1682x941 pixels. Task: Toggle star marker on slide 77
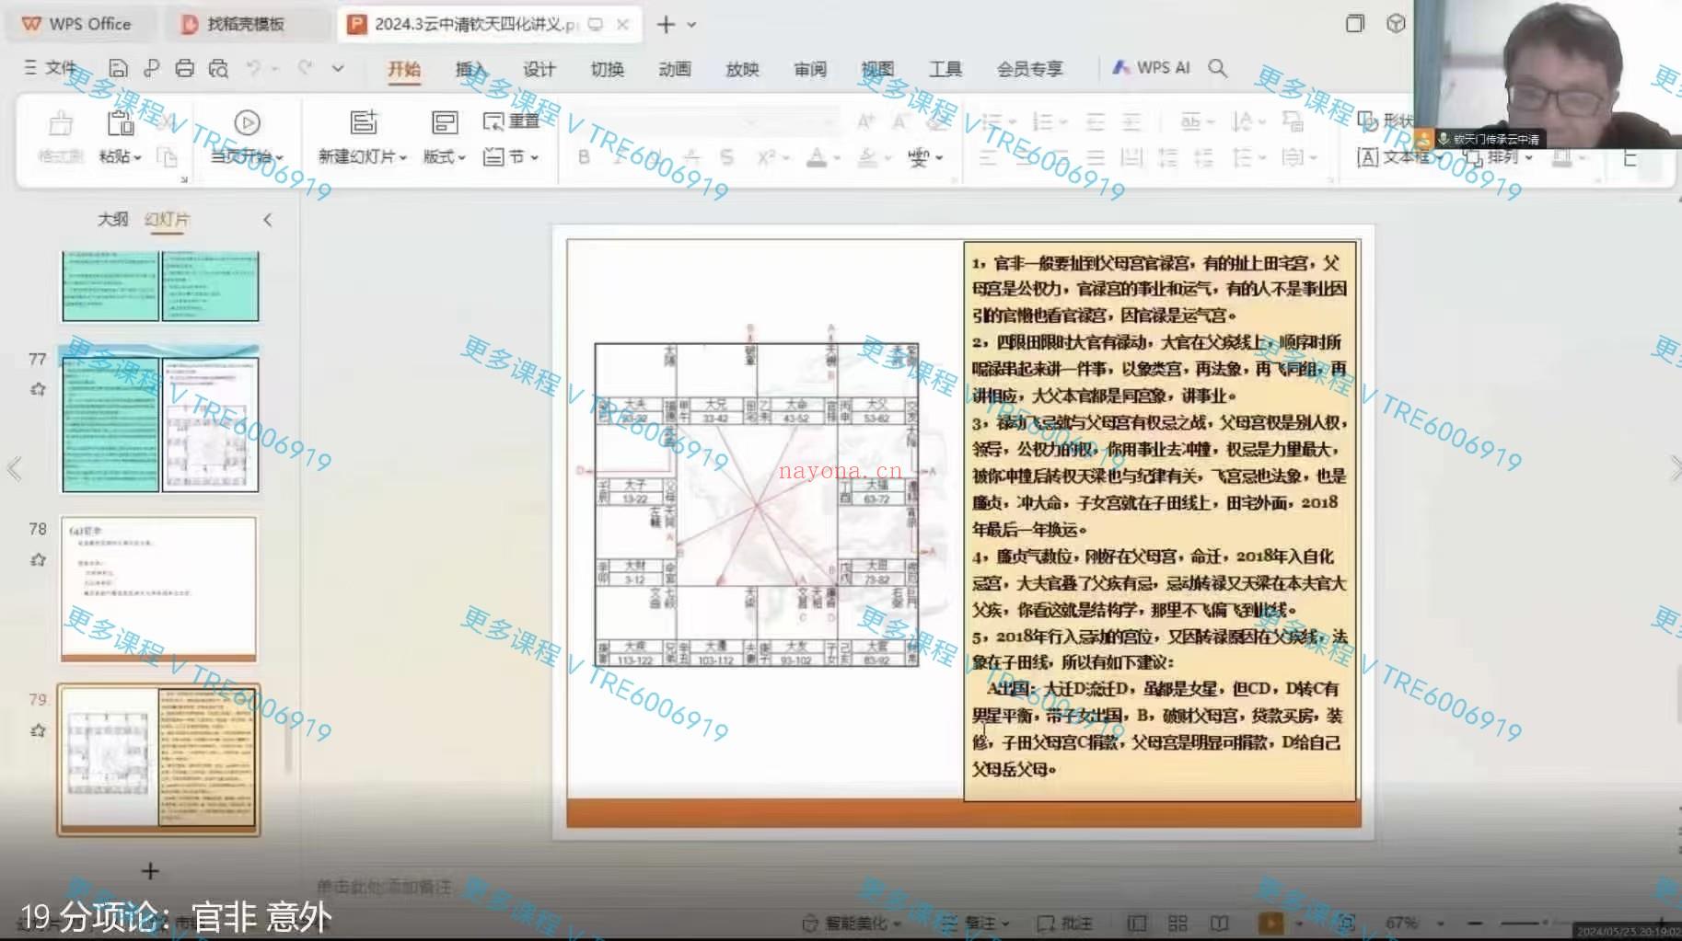click(x=38, y=389)
